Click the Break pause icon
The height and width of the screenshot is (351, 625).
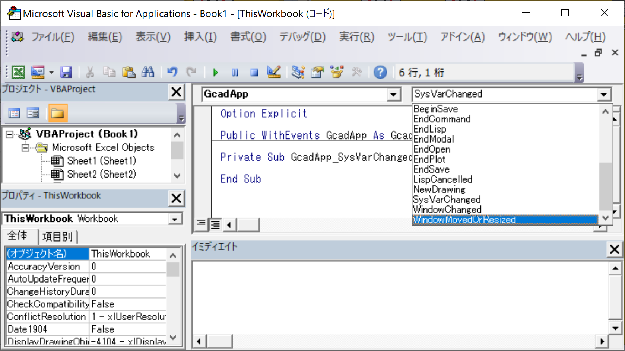(235, 72)
